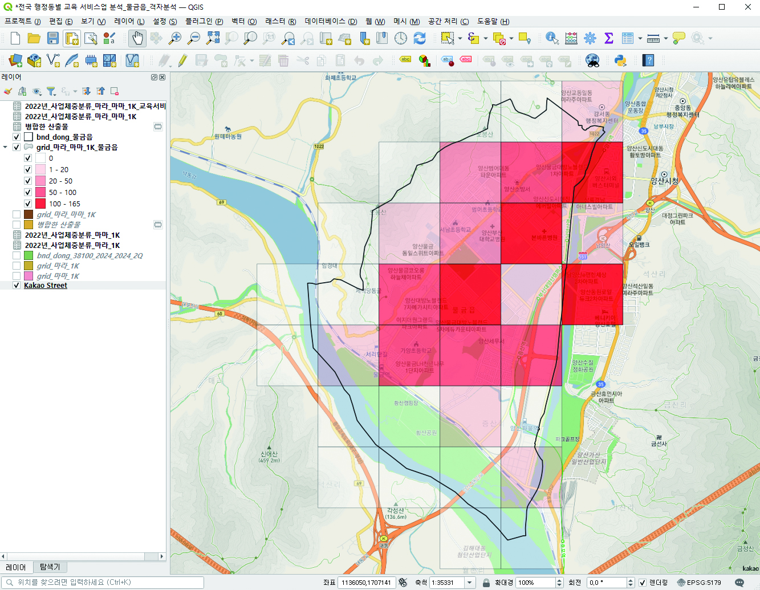This screenshot has height=590, width=760.
Task: Open the 벡터 menu
Action: coord(243,21)
